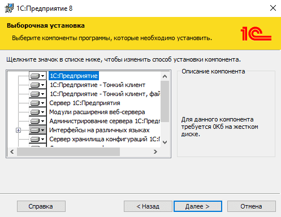
Task: Go to next step with Далее
Action: (x=198, y=206)
